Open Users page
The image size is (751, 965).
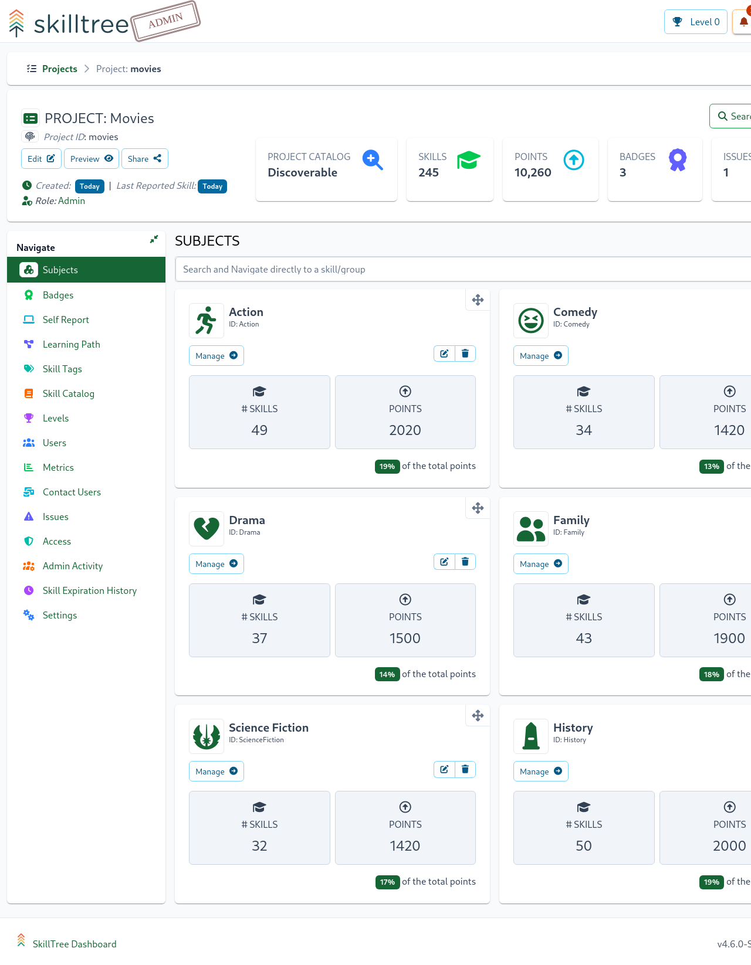[x=86, y=443]
